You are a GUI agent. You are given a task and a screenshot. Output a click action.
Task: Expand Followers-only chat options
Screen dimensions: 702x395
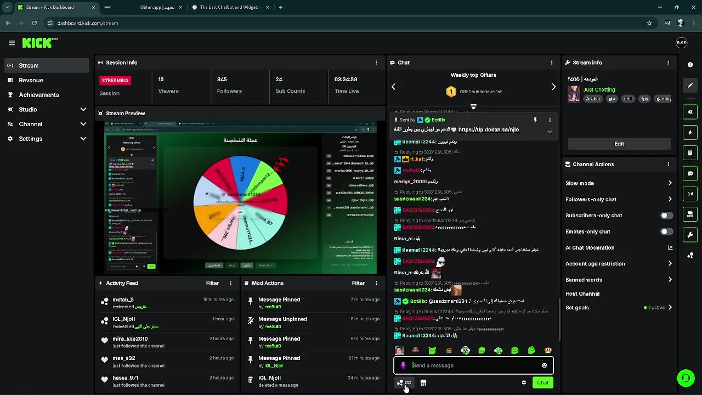670,199
